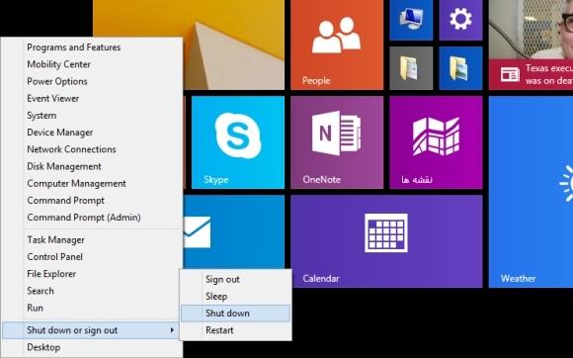
Task: Open Task Manager
Action: coord(55,240)
